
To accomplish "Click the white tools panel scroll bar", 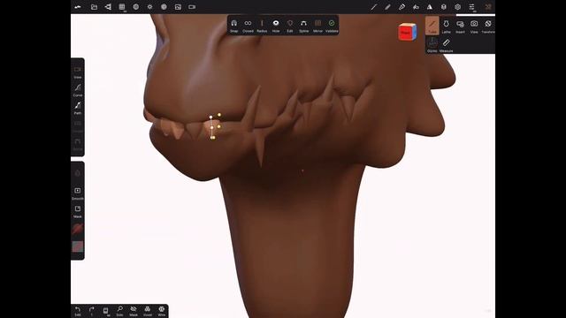I will point(476,15).
